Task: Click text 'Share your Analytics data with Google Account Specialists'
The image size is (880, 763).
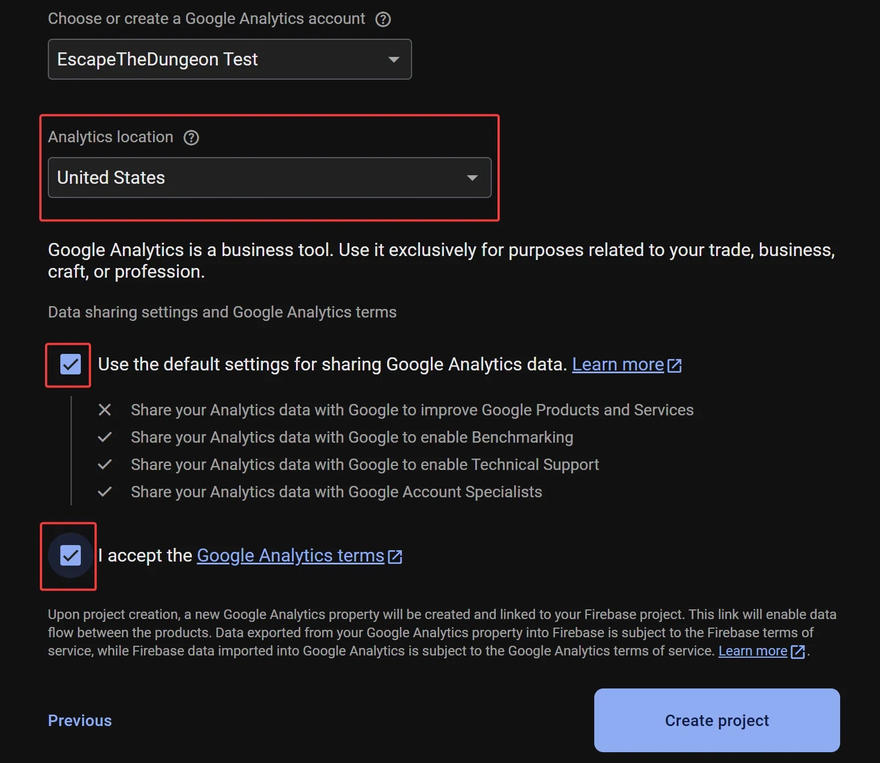Action: (336, 492)
